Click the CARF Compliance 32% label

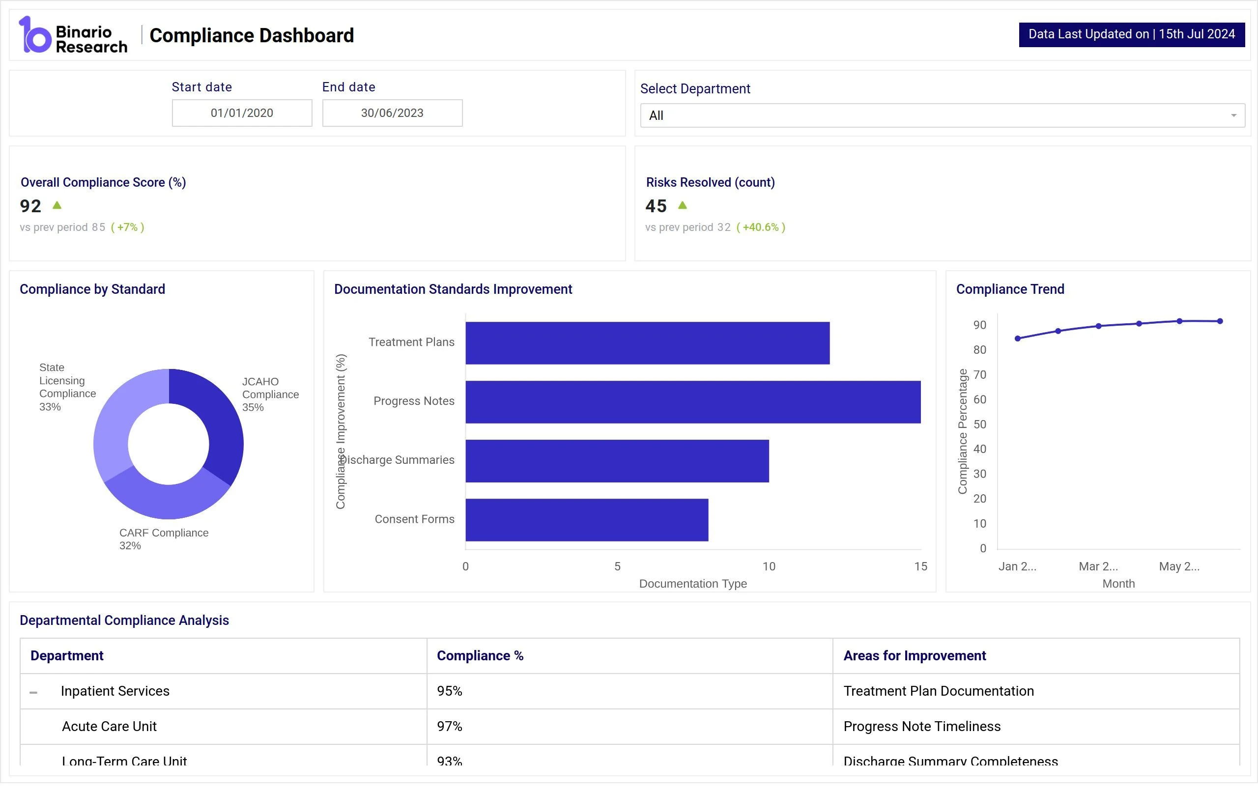(164, 539)
